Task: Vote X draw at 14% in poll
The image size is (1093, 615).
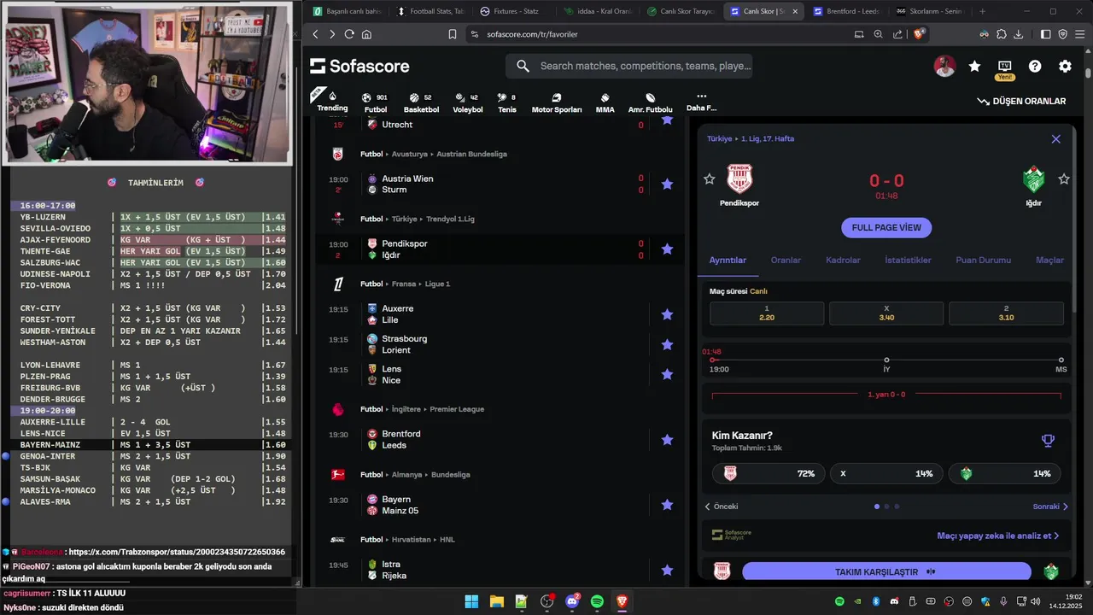Action: click(x=886, y=473)
